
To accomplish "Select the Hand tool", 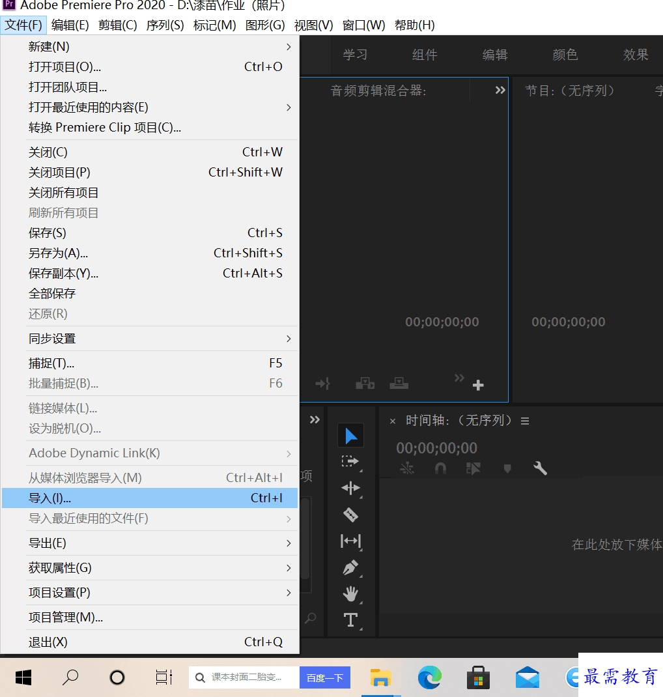I will click(350, 593).
